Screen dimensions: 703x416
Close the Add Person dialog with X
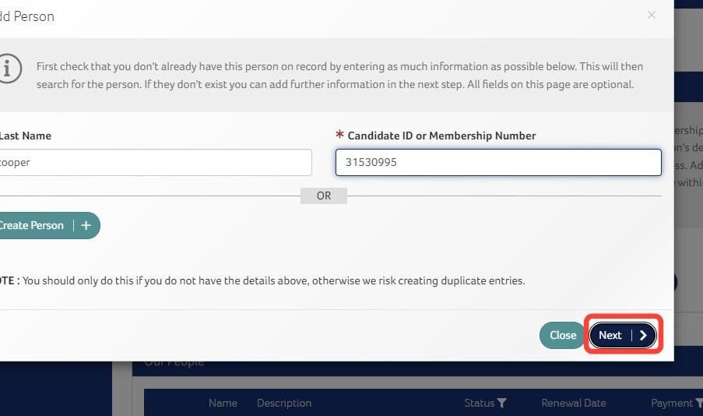(652, 16)
